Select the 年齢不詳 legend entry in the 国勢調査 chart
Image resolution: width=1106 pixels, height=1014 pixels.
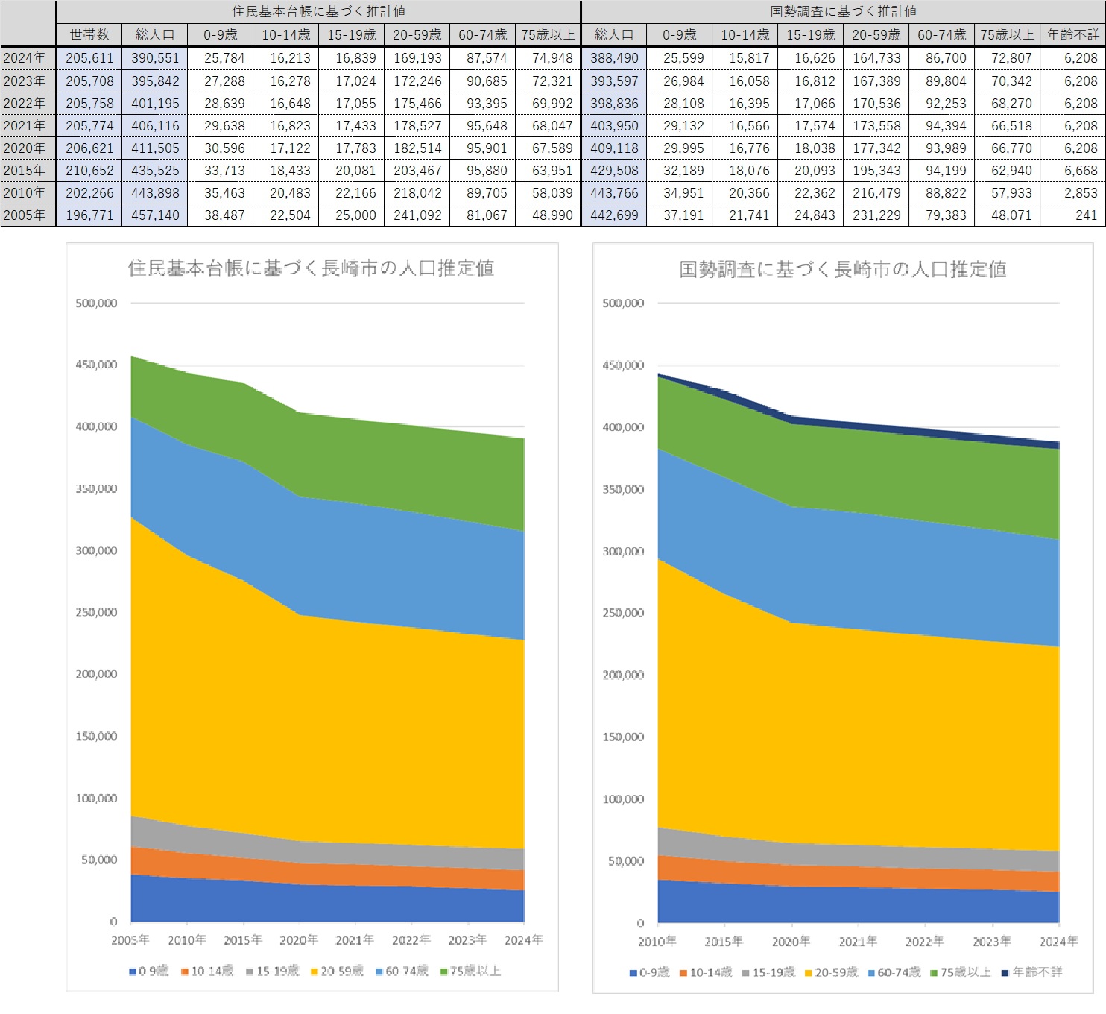tap(1037, 972)
